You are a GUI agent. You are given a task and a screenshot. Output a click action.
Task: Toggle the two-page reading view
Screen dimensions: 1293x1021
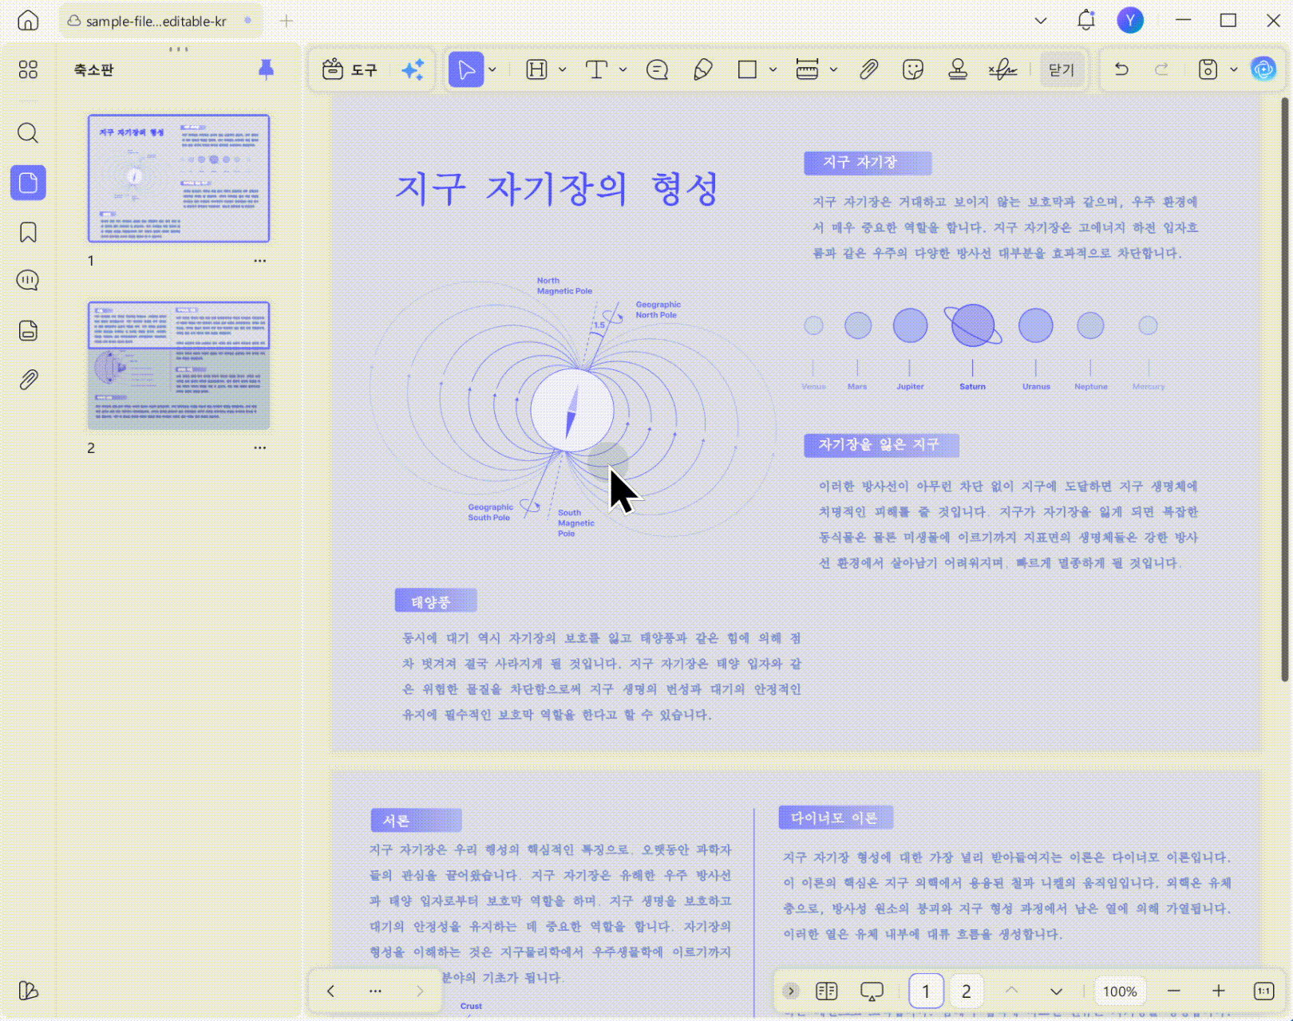827,991
